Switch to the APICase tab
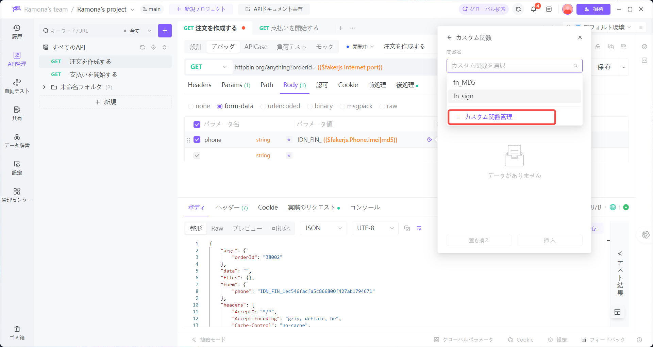This screenshot has height=347, width=653. 256,47
